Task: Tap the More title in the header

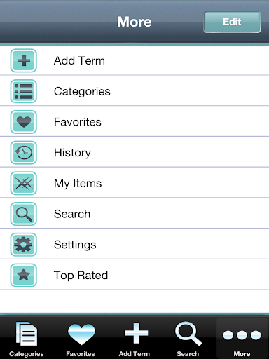Action: pos(134,22)
